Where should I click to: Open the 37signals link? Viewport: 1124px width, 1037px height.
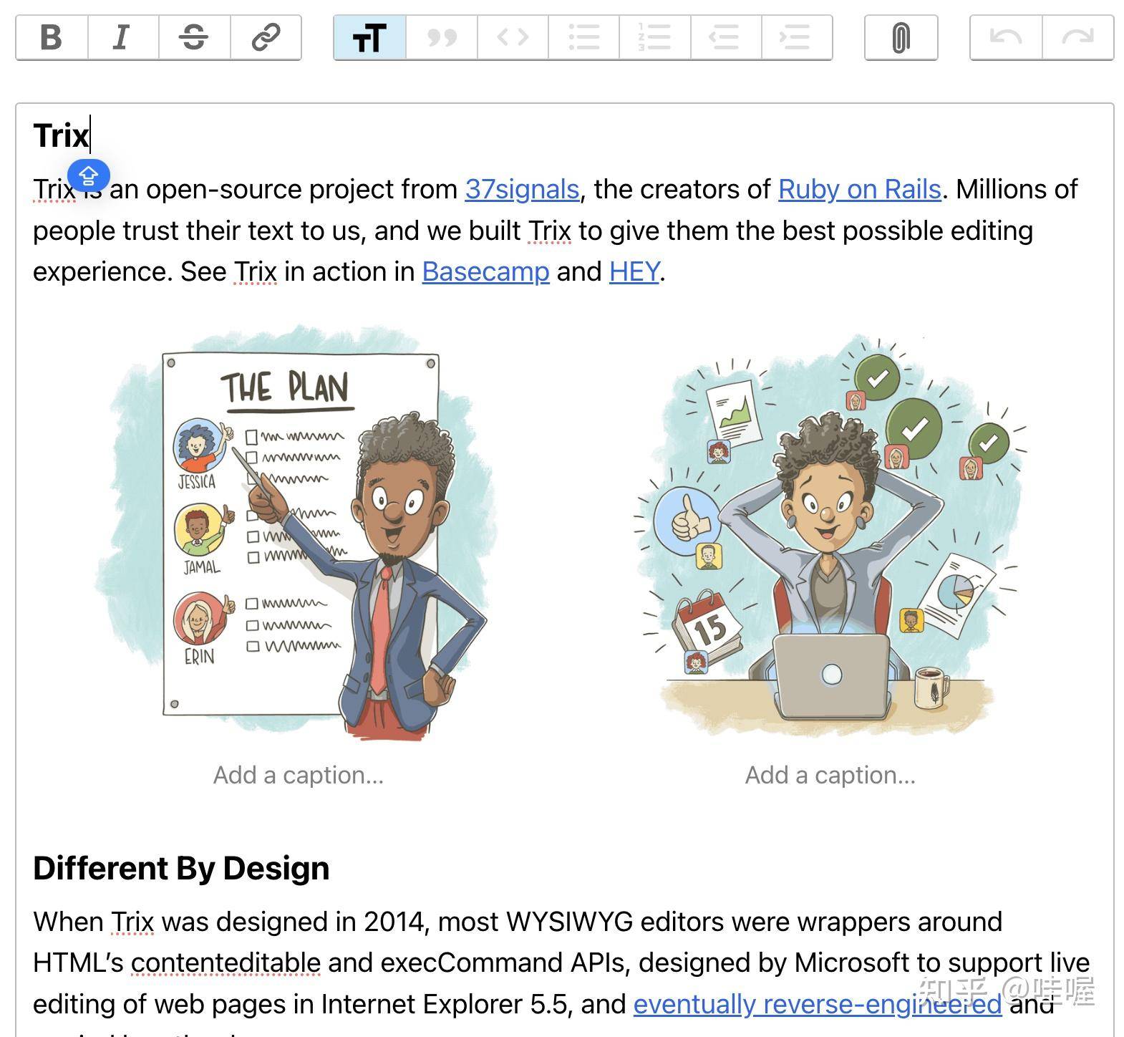coord(522,189)
